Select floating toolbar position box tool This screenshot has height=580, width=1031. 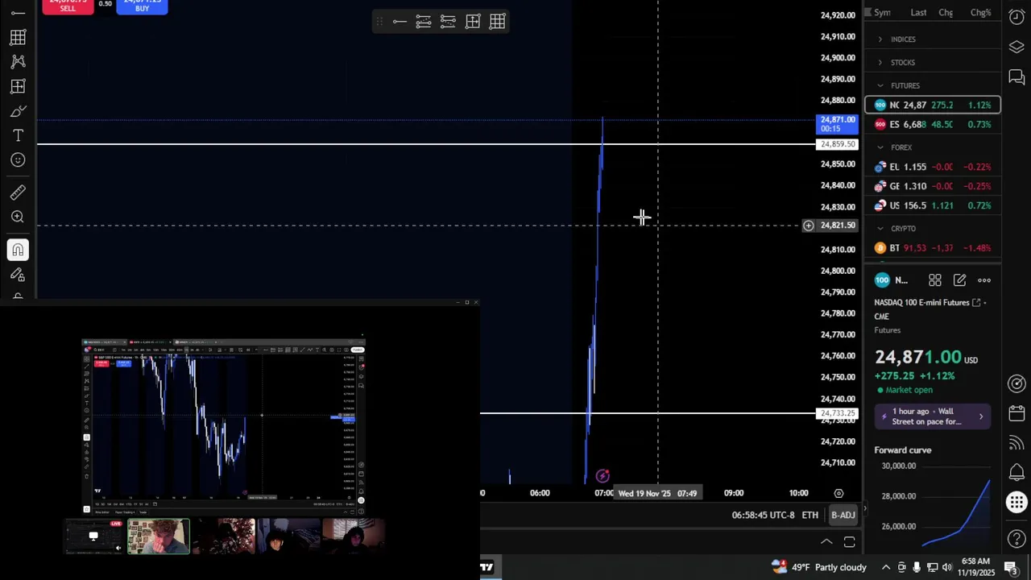click(x=473, y=22)
